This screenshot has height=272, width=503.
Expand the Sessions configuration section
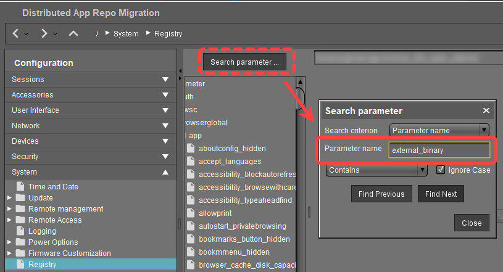165,80
